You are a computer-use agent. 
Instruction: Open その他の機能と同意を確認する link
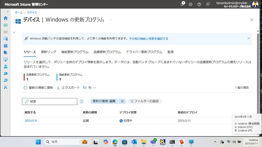pyautogui.click(x=149, y=39)
